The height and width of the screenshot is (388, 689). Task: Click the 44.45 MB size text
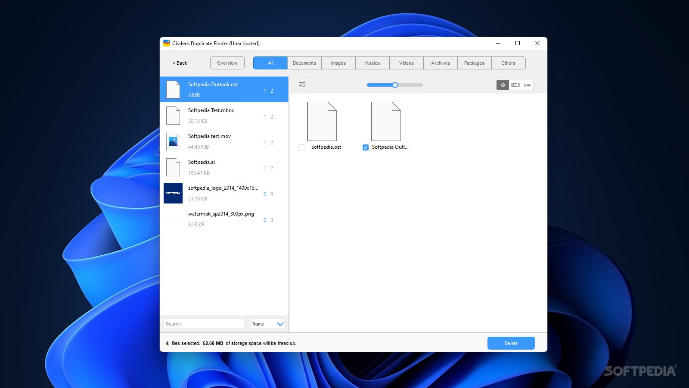point(198,147)
